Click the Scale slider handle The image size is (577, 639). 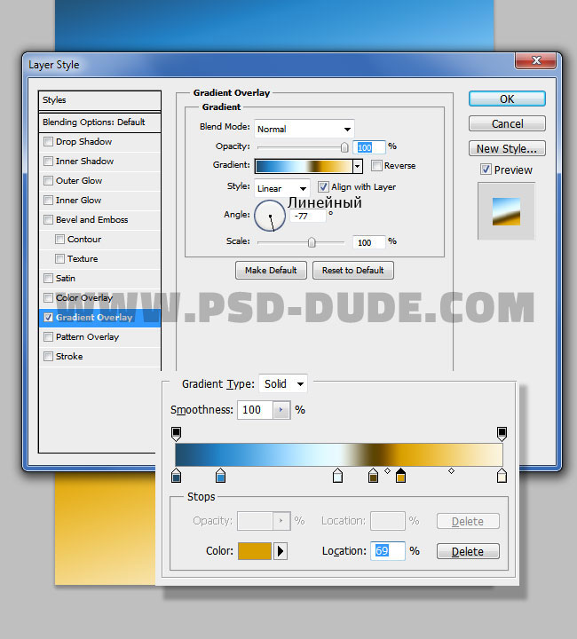[x=312, y=242]
